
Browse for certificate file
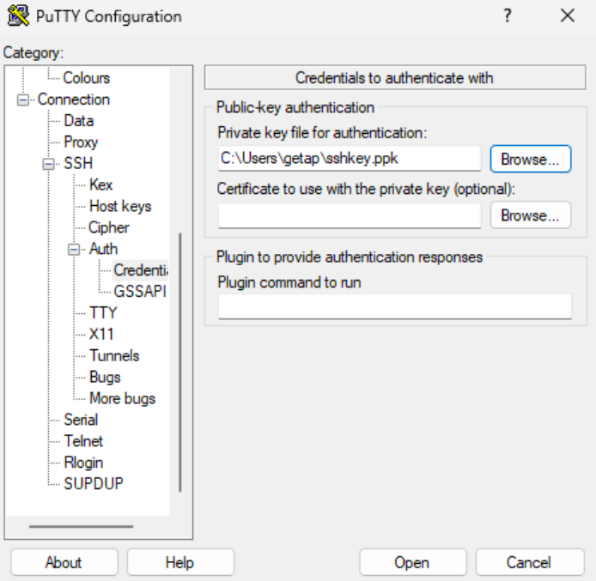coord(530,215)
